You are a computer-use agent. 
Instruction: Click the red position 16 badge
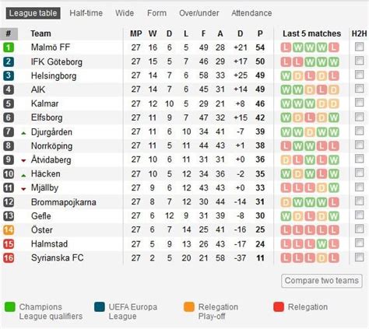9,258
